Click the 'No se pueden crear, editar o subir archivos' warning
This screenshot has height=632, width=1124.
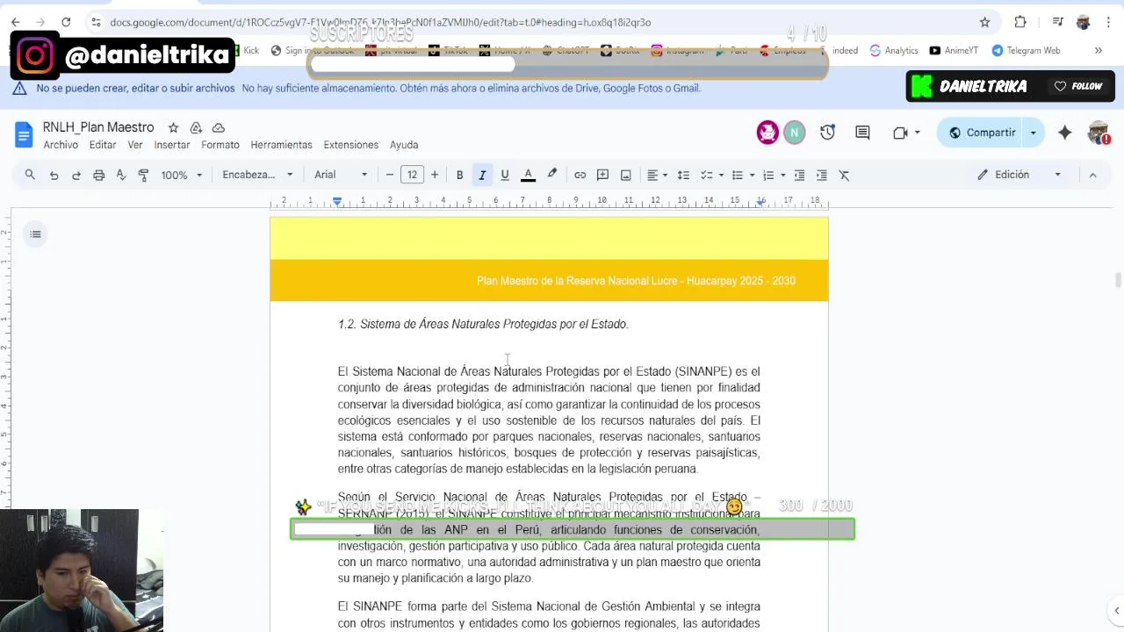(135, 88)
